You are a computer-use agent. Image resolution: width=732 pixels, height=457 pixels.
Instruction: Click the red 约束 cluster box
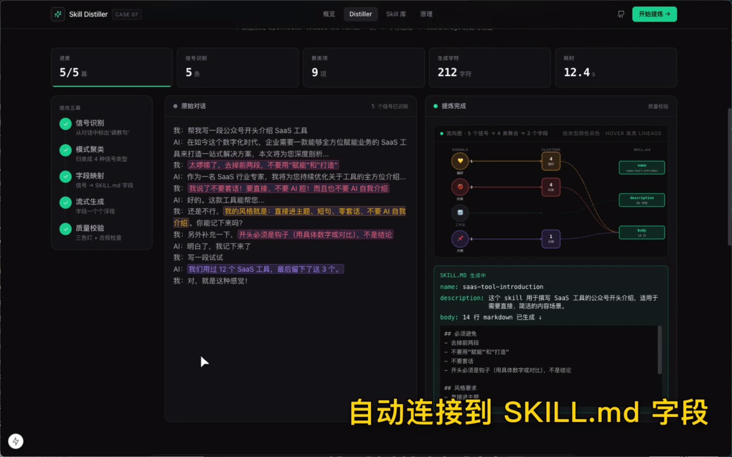click(551, 187)
